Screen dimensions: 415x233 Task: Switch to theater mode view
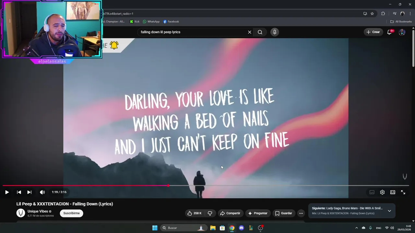coord(393,192)
